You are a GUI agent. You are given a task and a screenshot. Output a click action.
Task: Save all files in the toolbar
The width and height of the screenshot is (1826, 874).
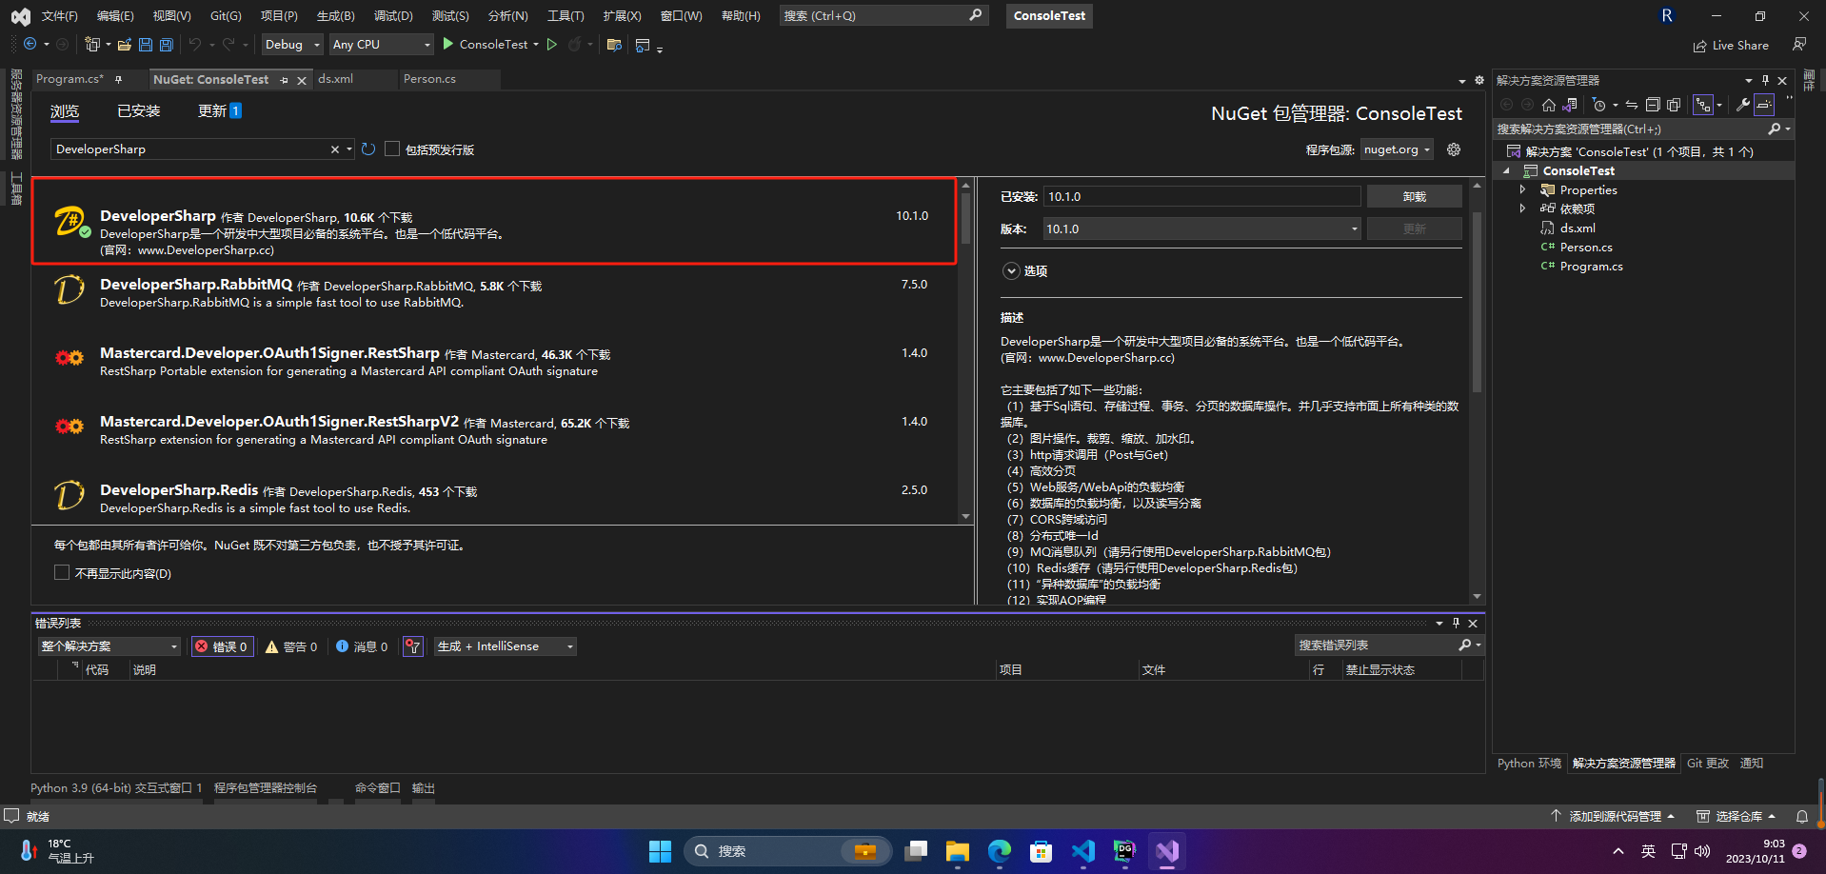(167, 44)
